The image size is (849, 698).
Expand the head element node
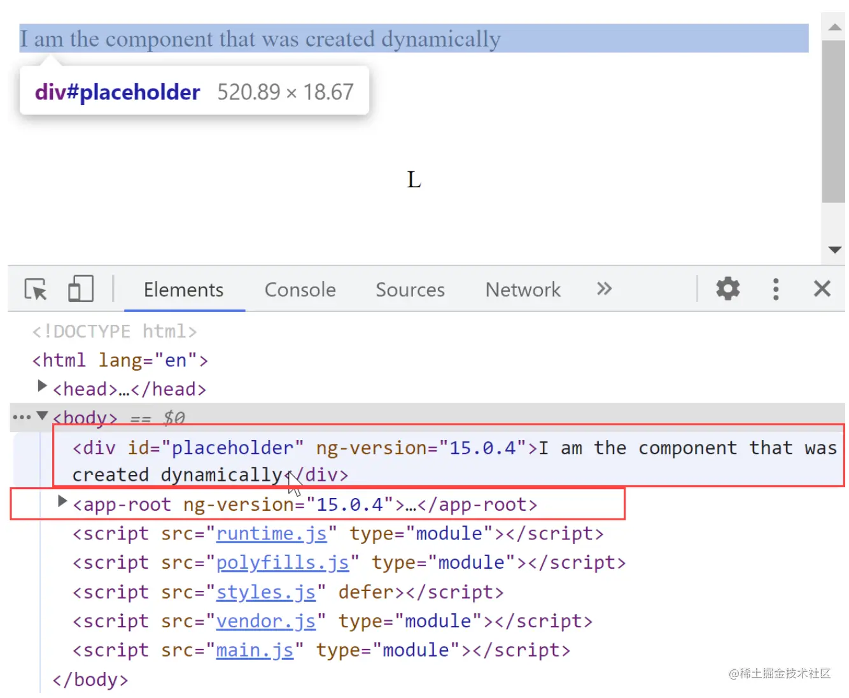pos(42,386)
